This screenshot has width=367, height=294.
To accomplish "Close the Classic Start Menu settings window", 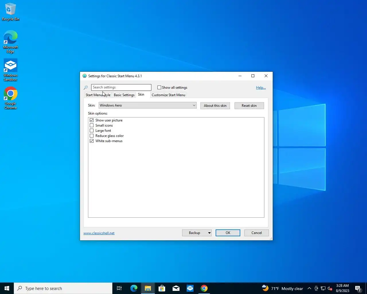I will 266,76.
